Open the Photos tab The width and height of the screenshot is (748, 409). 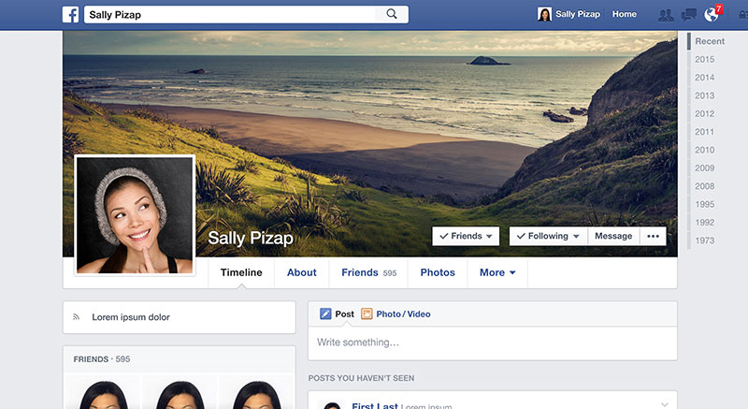click(x=438, y=272)
